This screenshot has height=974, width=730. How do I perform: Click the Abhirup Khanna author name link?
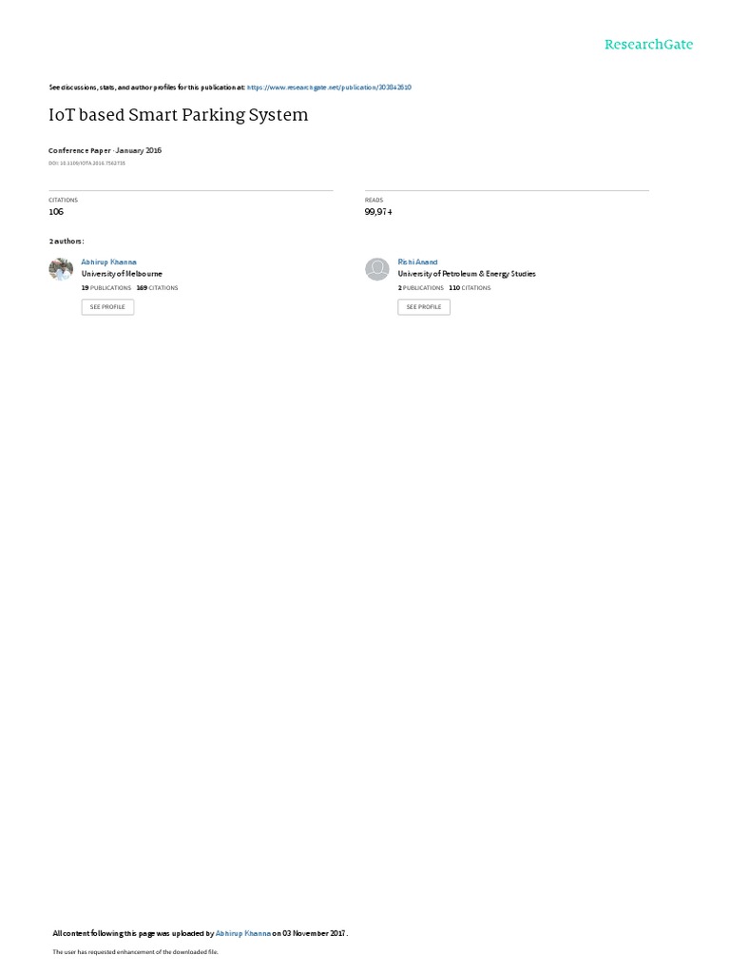click(x=108, y=263)
